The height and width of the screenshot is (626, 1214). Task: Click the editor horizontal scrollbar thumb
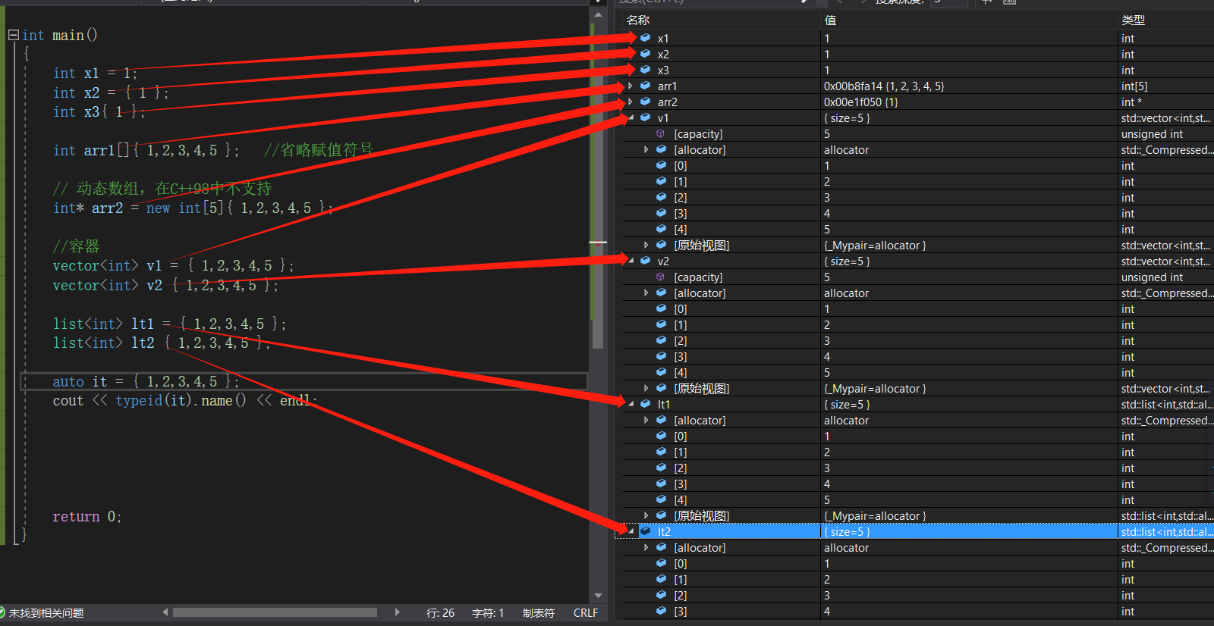coord(275,612)
